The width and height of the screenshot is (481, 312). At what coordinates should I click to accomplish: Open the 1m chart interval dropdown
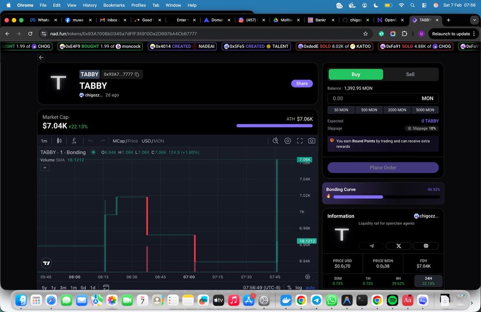[44, 141]
